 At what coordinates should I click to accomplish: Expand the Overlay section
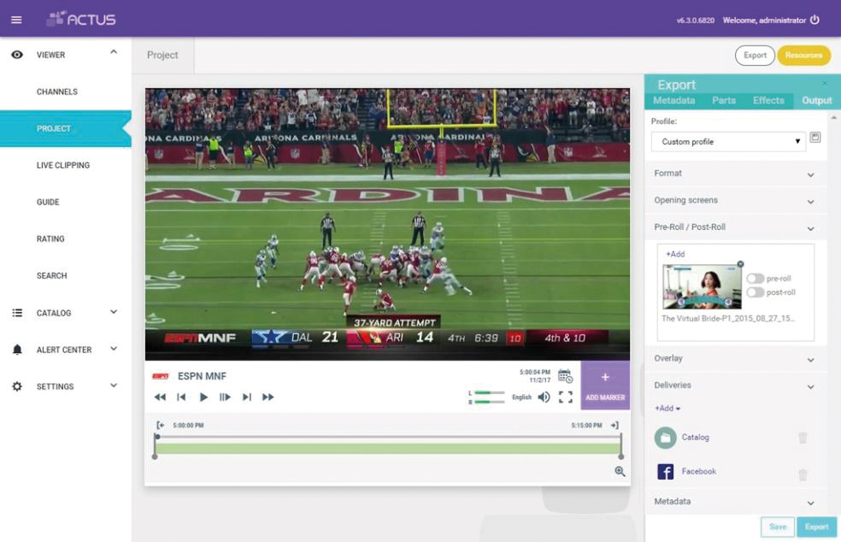coord(810,360)
